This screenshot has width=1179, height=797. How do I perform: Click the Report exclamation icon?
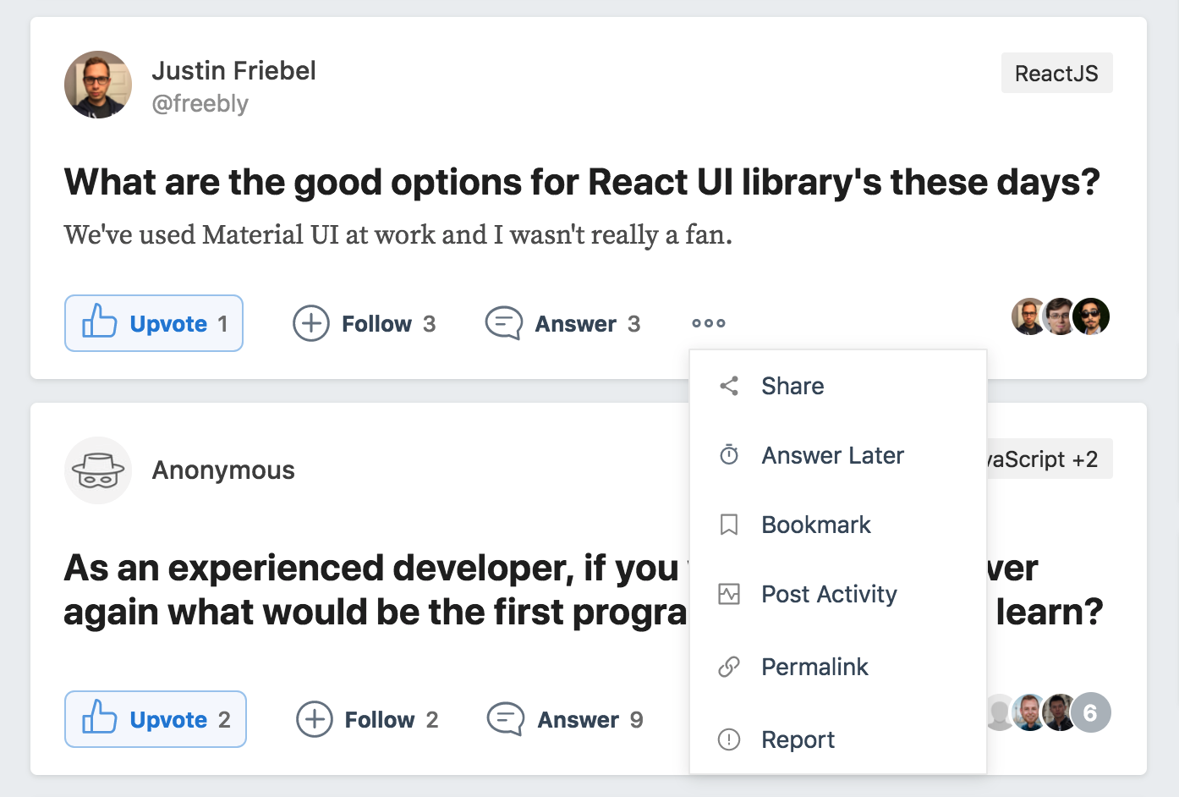tap(729, 739)
